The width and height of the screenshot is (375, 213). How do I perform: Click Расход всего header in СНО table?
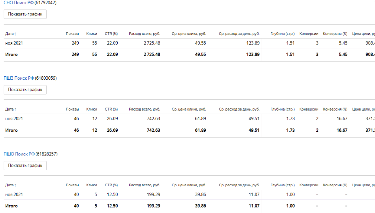click(x=144, y=34)
